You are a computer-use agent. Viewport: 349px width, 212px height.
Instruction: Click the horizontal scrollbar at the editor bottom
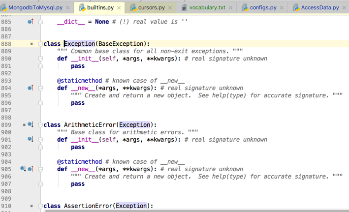click(197, 211)
